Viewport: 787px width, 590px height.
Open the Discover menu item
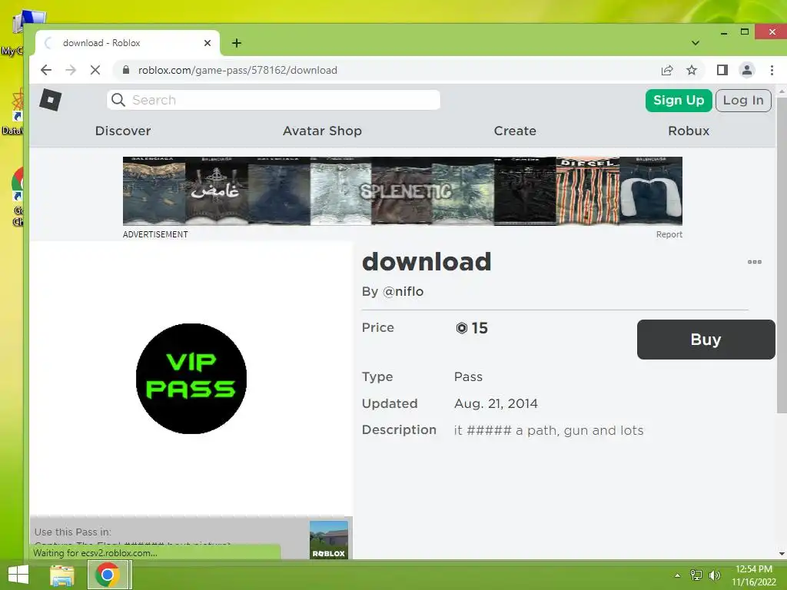coord(123,131)
